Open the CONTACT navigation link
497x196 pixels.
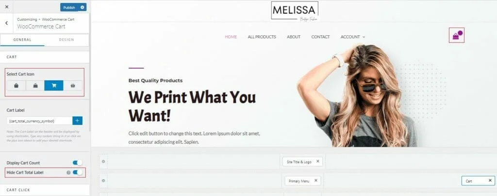tap(320, 37)
